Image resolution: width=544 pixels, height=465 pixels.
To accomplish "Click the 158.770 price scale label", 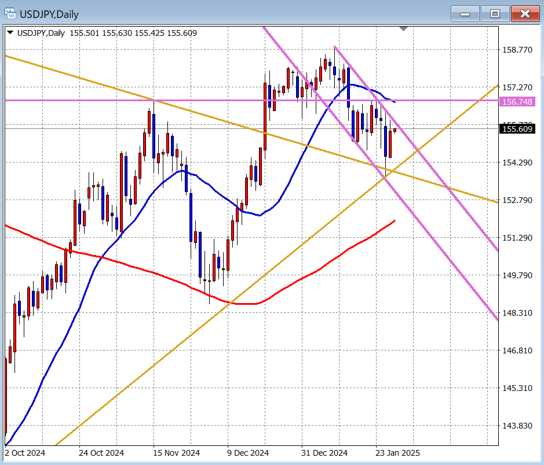I will [x=516, y=50].
